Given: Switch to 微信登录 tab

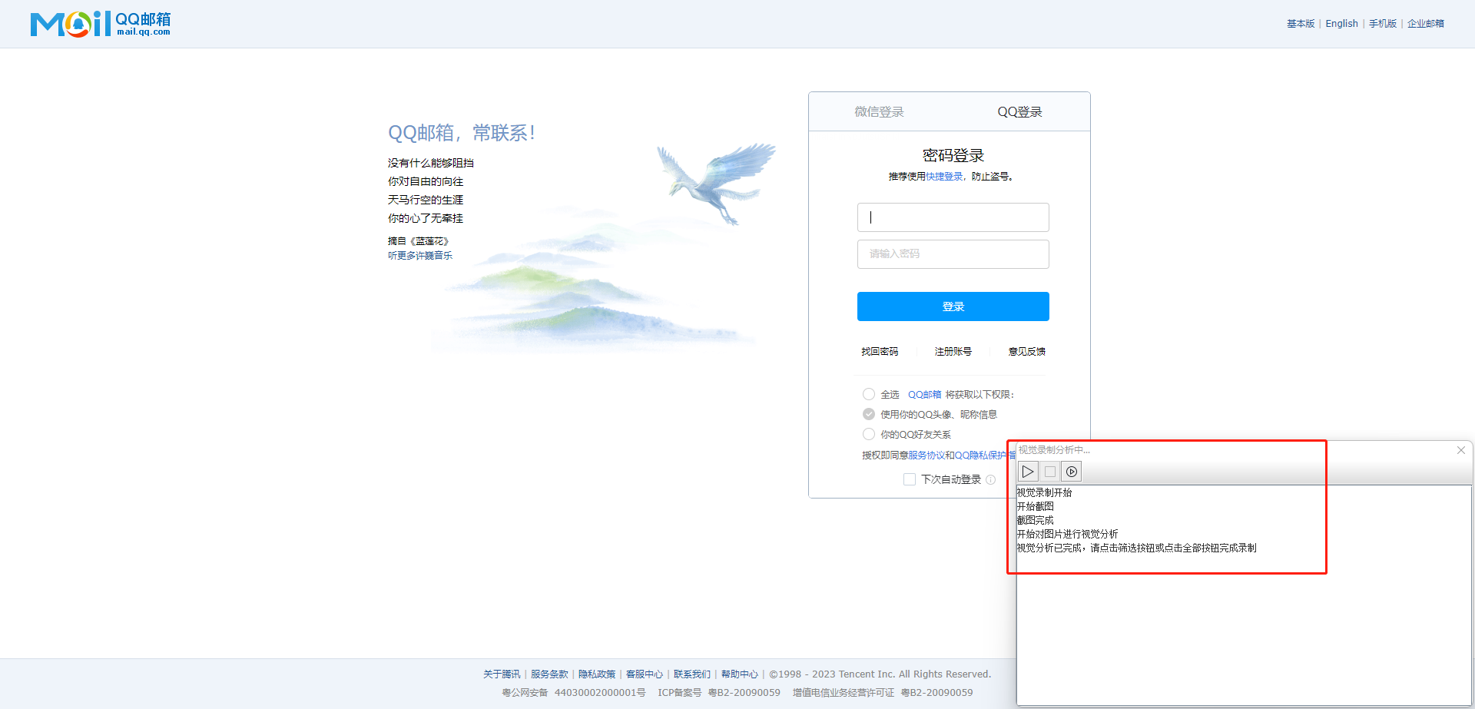Looking at the screenshot, I should 879,112.
